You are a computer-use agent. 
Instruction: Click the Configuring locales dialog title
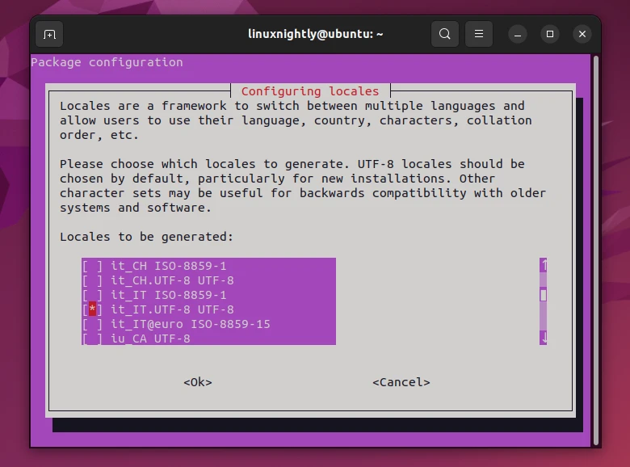310,91
